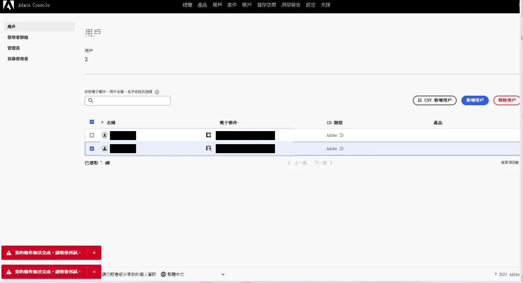Open the 儲存空間 tab
This screenshot has width=523, height=283.
pyautogui.click(x=267, y=5)
